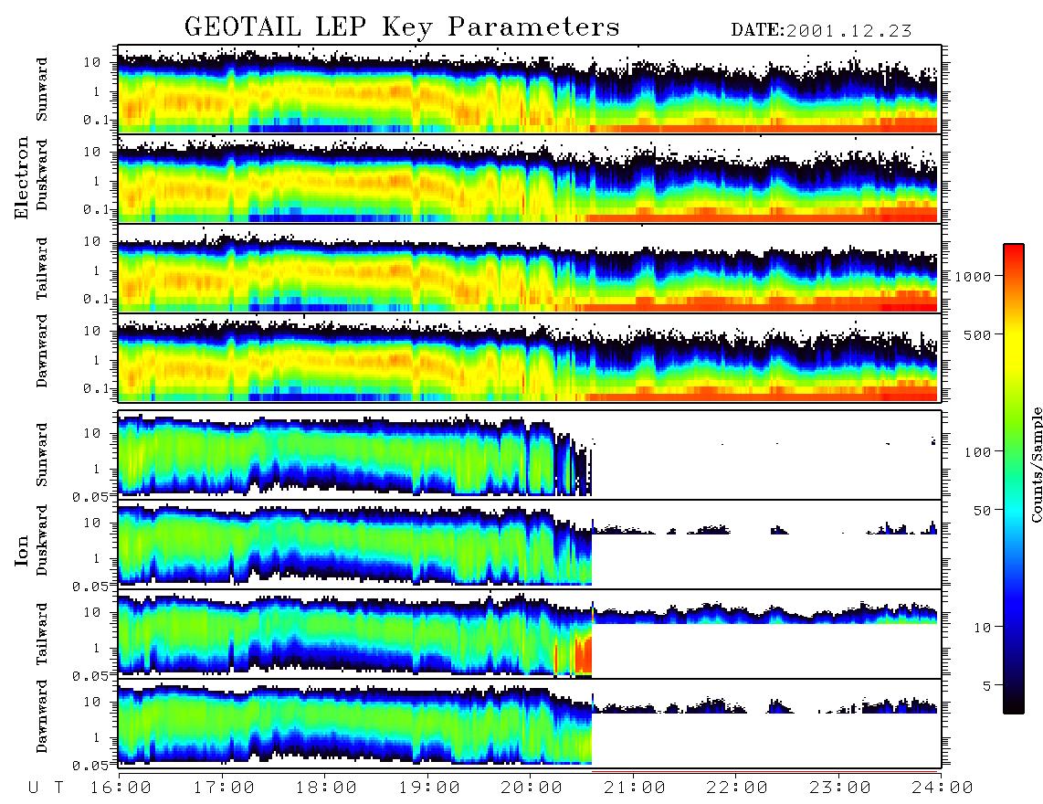Click the DATE:2001.12.23 label
This screenshot has height=804, width=1043.
[821, 31]
